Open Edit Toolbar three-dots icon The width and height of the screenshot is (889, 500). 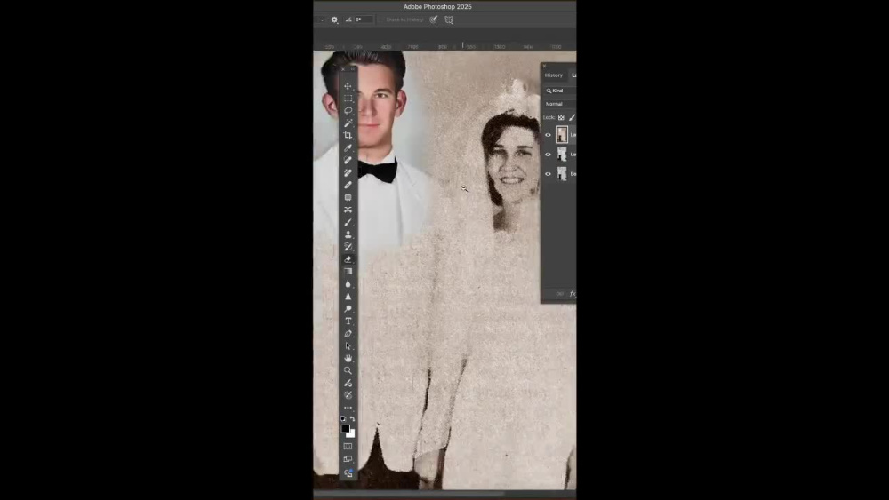pos(348,408)
